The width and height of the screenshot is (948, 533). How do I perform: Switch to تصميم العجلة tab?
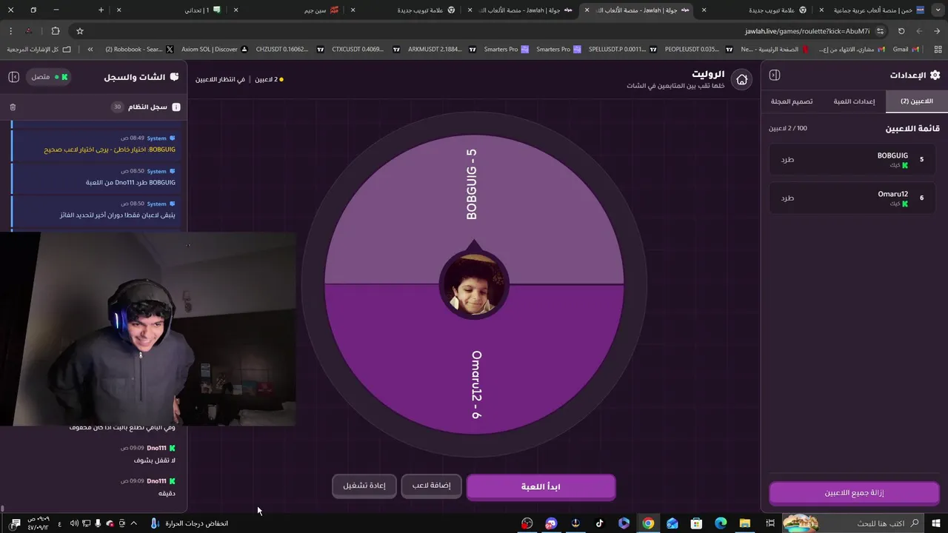pyautogui.click(x=792, y=101)
